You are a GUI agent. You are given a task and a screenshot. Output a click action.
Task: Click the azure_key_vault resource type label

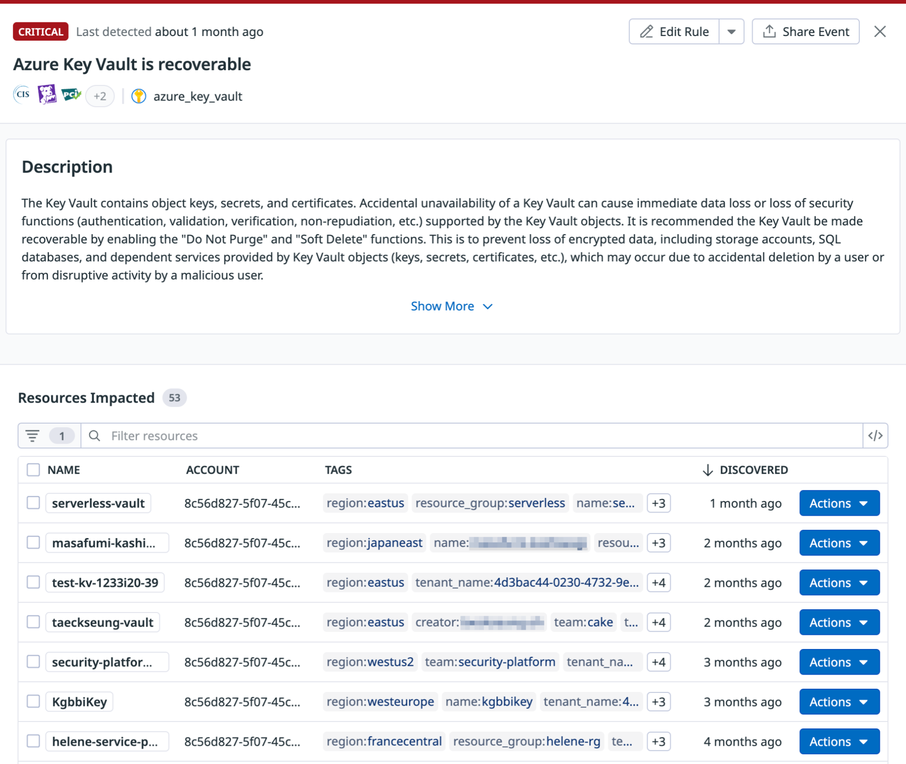click(x=198, y=96)
